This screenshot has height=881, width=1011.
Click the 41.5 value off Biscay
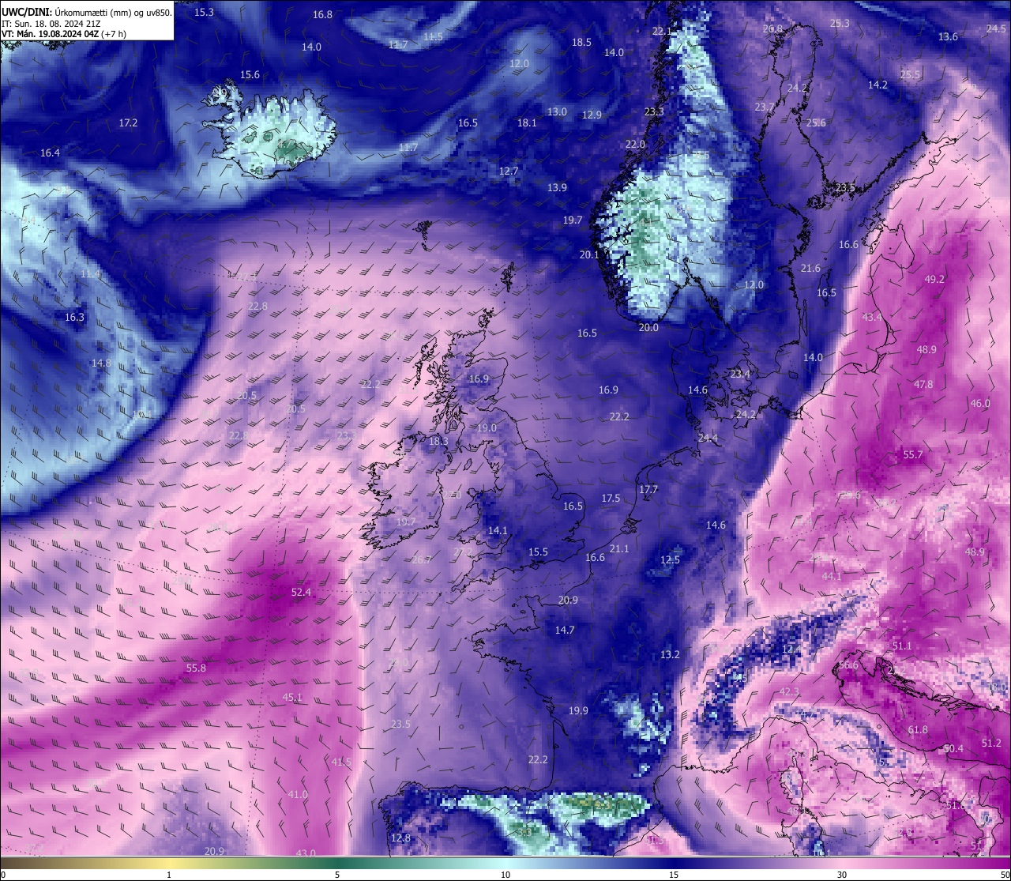(x=341, y=762)
